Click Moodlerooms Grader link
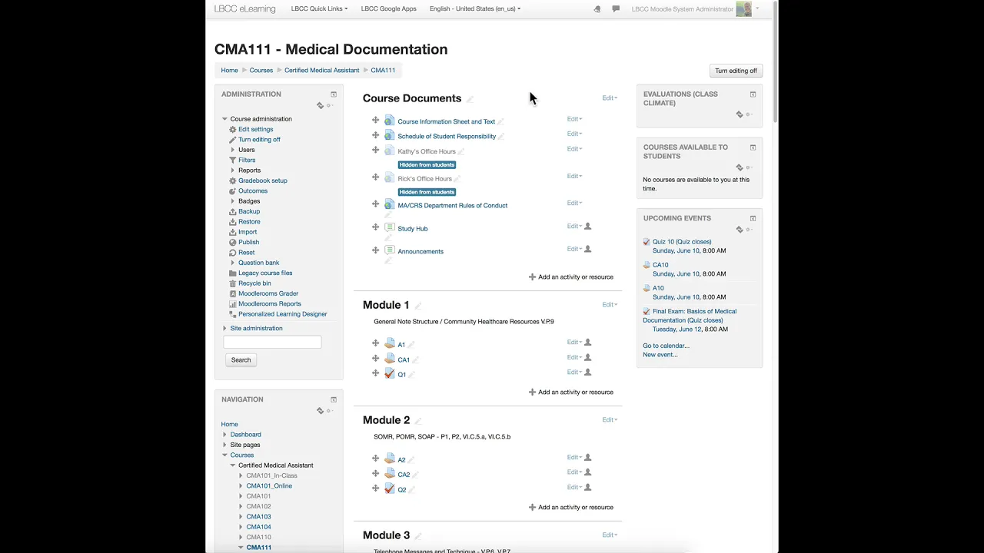Image resolution: width=984 pixels, height=553 pixels. [x=268, y=293]
